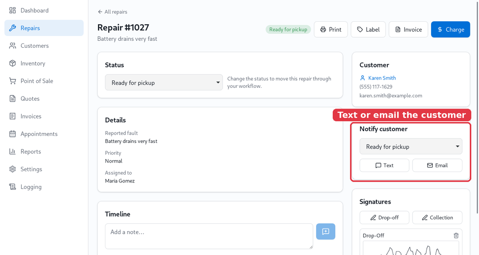479x255 pixels.
Task: Print the repair ticket
Action: pyautogui.click(x=331, y=30)
